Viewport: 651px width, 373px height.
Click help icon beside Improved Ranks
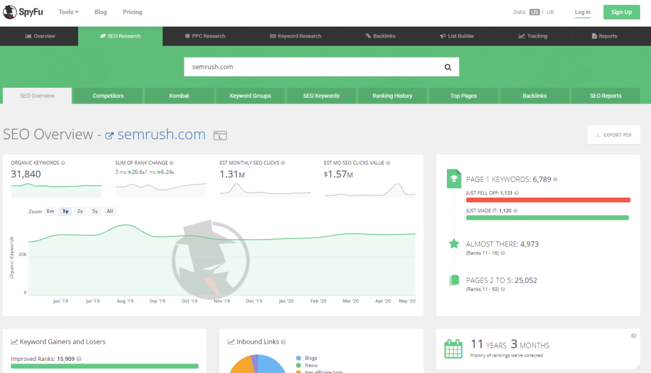[x=79, y=359]
